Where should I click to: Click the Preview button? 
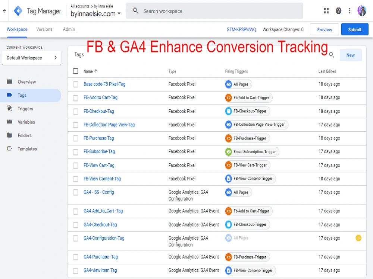pos(325,29)
